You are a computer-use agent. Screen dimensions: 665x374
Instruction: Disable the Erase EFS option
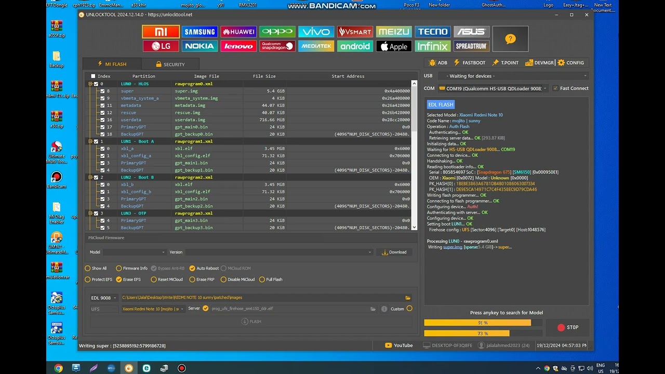(x=119, y=279)
